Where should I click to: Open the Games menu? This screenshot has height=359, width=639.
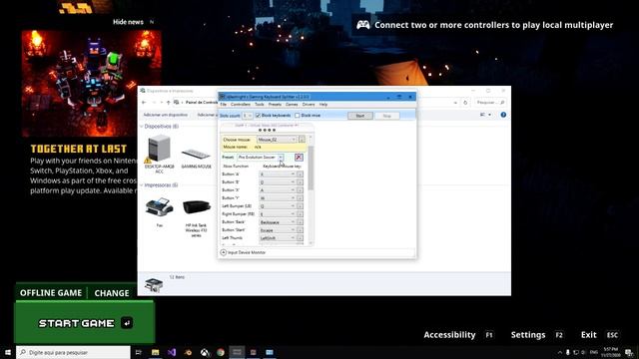[292, 105]
